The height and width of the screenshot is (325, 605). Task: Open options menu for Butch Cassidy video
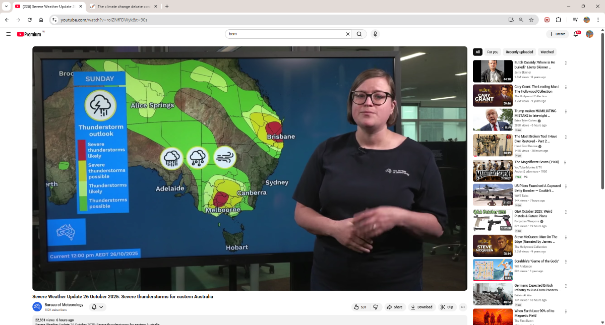[x=566, y=63]
